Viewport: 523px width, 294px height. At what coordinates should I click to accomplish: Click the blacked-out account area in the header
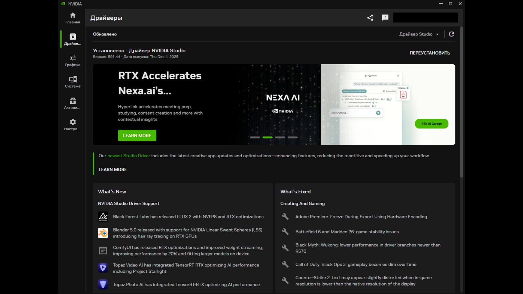click(x=425, y=17)
